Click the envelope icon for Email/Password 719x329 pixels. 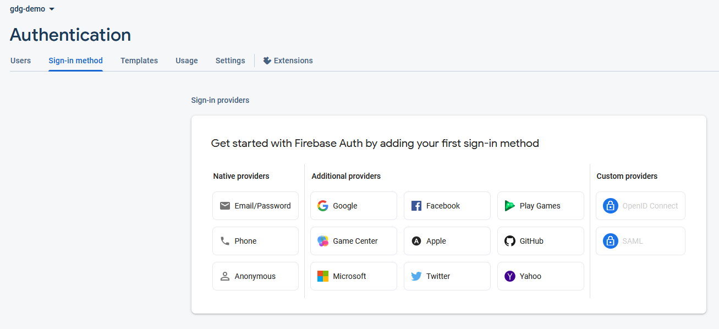225,206
